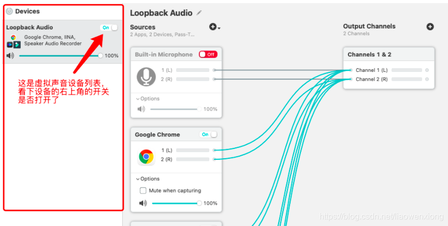Click the Devices power icon

9,11
